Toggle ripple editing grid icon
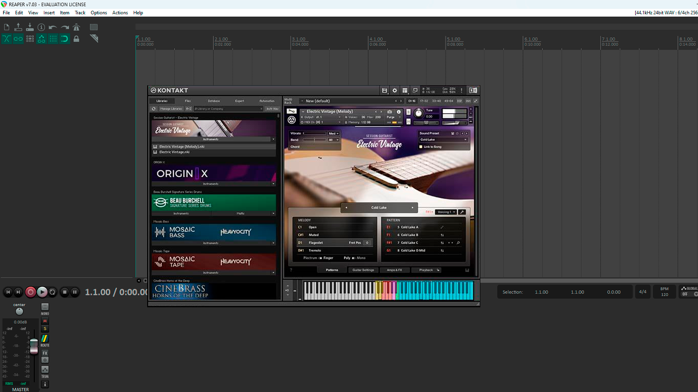This screenshot has width=698, height=392. [30, 39]
